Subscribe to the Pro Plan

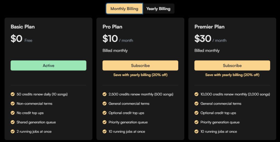click(x=140, y=65)
